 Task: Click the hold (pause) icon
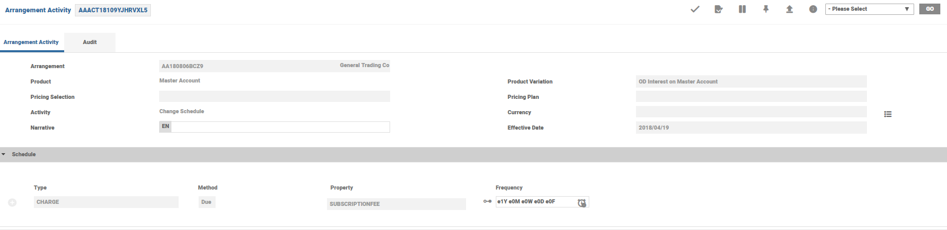pyautogui.click(x=742, y=9)
